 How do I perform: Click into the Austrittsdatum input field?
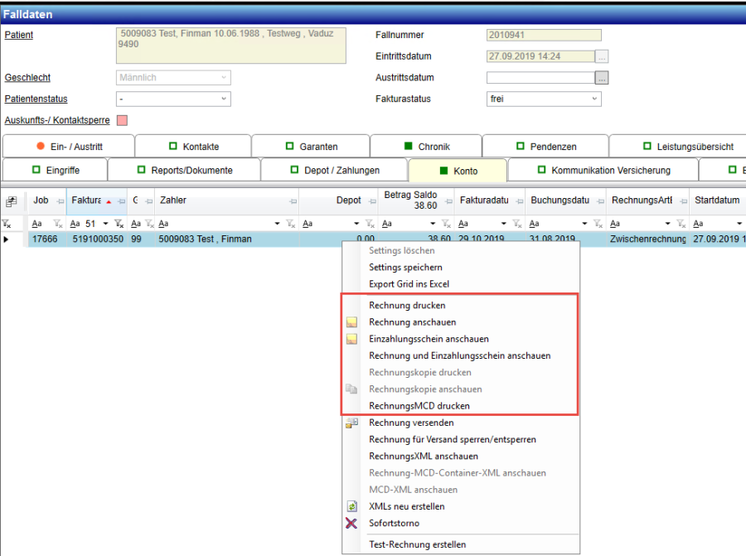pyautogui.click(x=540, y=78)
